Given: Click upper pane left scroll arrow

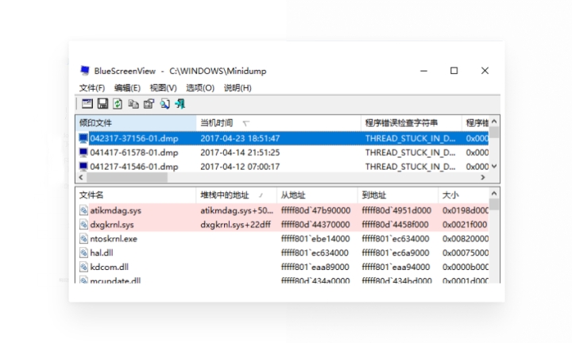Looking at the screenshot, I should click(x=81, y=178).
